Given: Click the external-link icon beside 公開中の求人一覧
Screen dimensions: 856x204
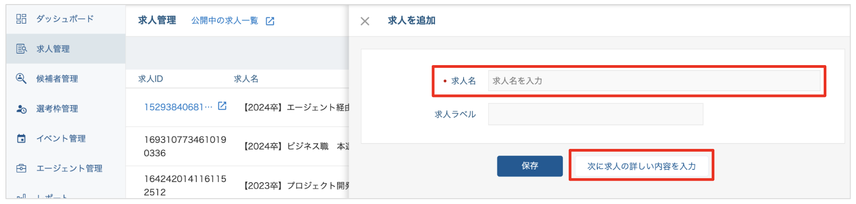Looking at the screenshot, I should pyautogui.click(x=270, y=21).
